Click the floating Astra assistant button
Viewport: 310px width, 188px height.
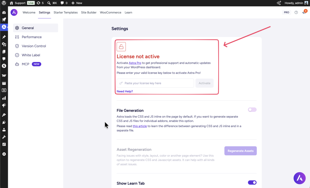click(x=299, y=178)
